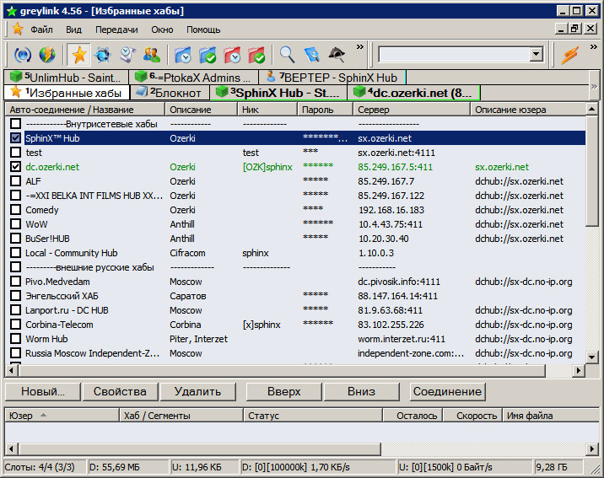Switch to the Блокнот tab

click(170, 93)
